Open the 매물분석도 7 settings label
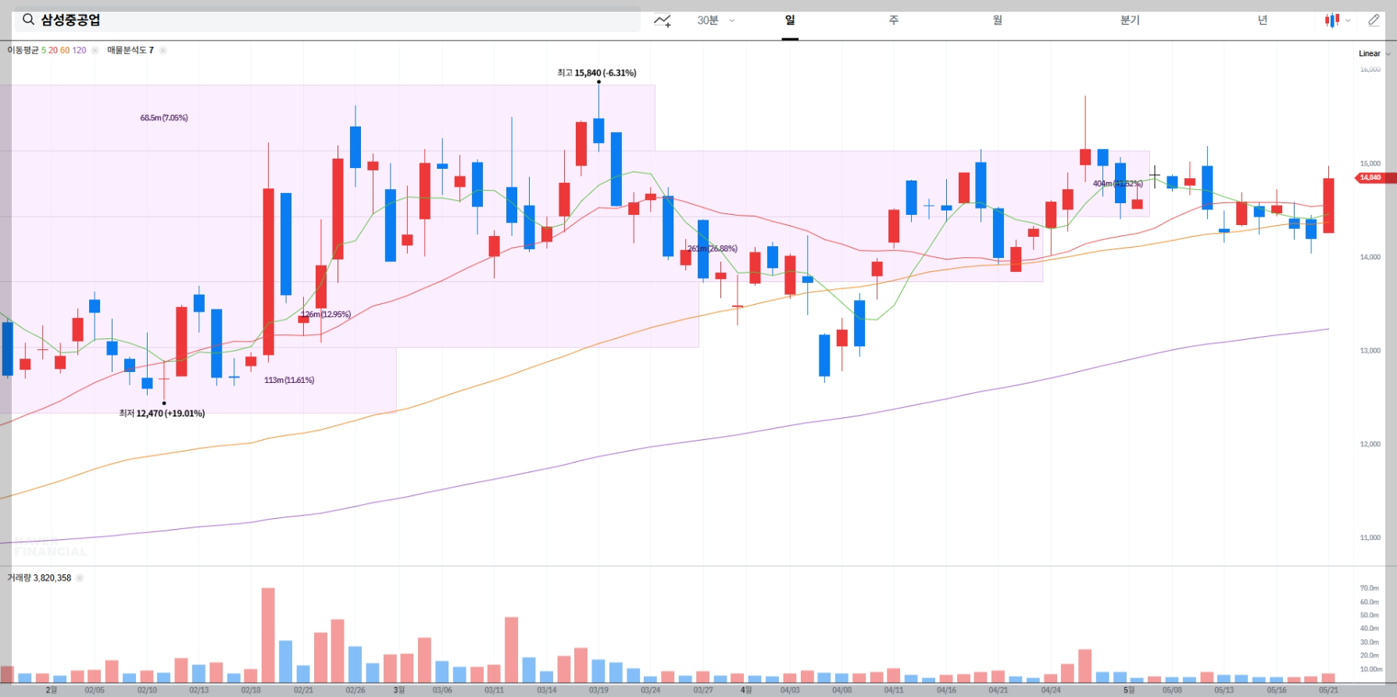 coord(130,50)
